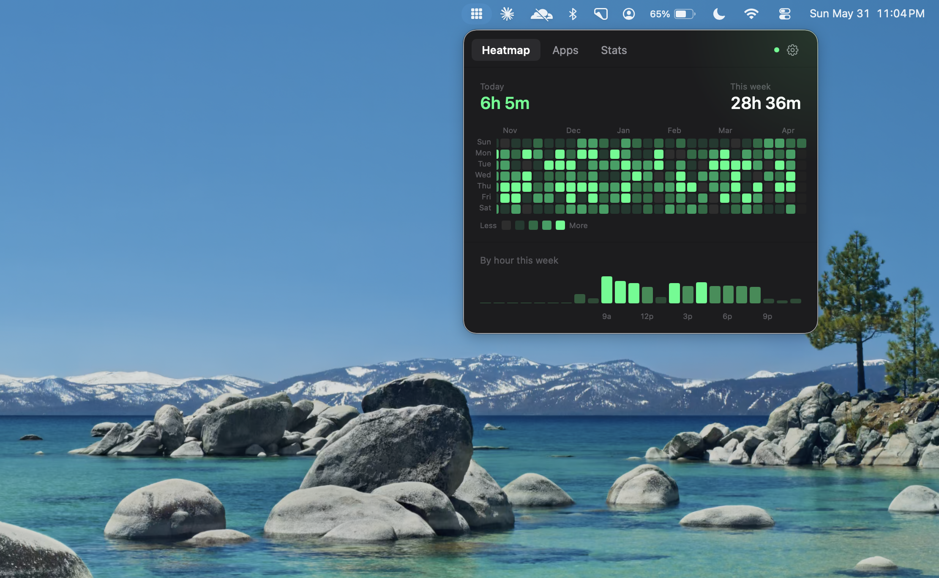Image resolution: width=939 pixels, height=578 pixels.
Task: Open Control Center toggles icon
Action: click(784, 14)
